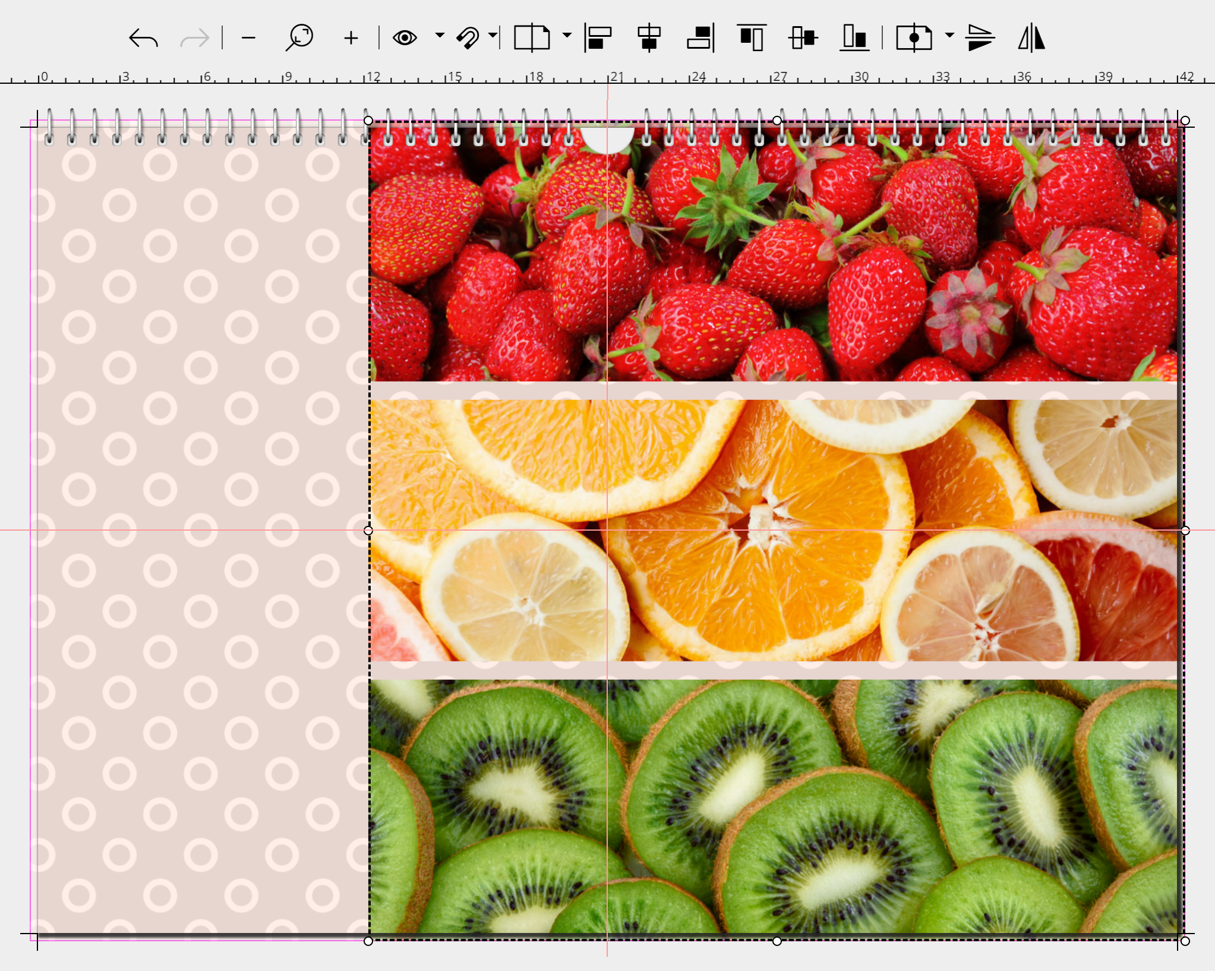Align selected objects to the top
Screen dimensions: 1215x971
tap(752, 38)
